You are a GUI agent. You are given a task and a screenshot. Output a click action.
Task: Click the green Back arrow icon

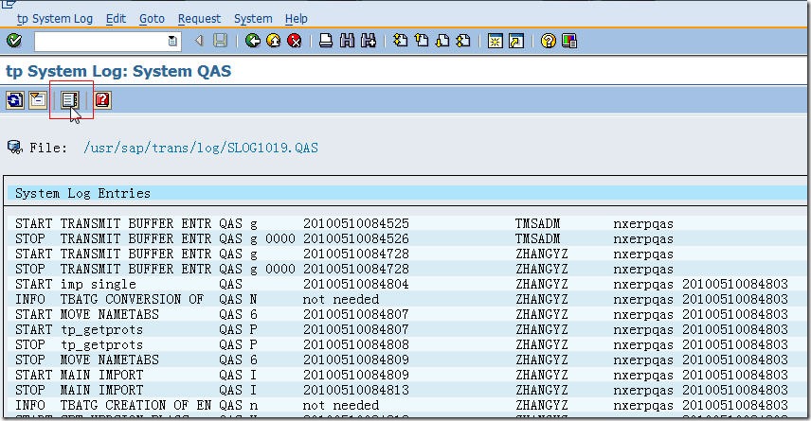pyautogui.click(x=252, y=41)
